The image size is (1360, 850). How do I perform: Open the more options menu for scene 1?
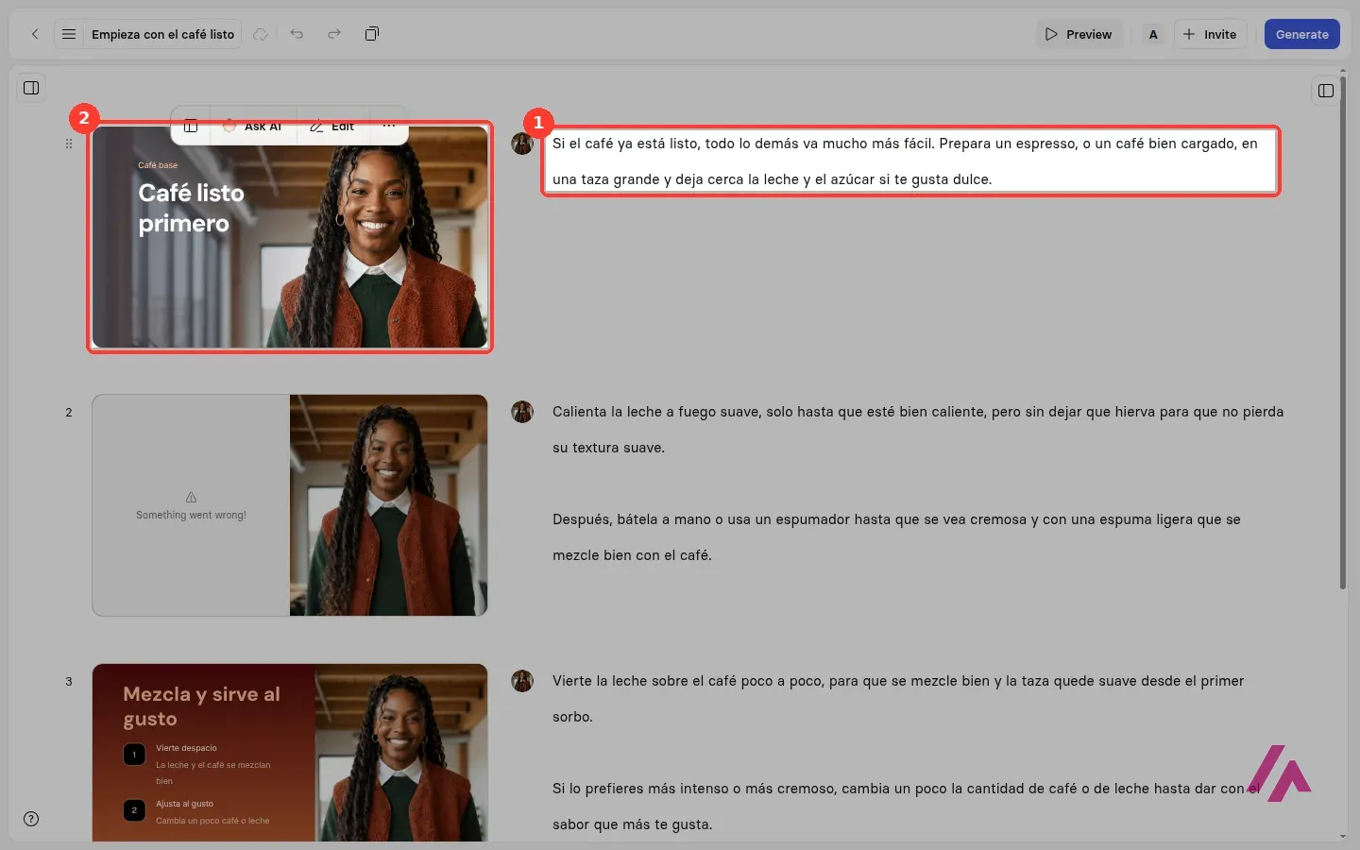click(389, 126)
